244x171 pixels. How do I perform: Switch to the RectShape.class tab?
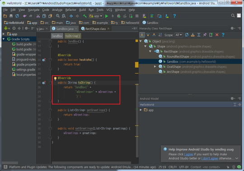pyautogui.click(x=95, y=28)
